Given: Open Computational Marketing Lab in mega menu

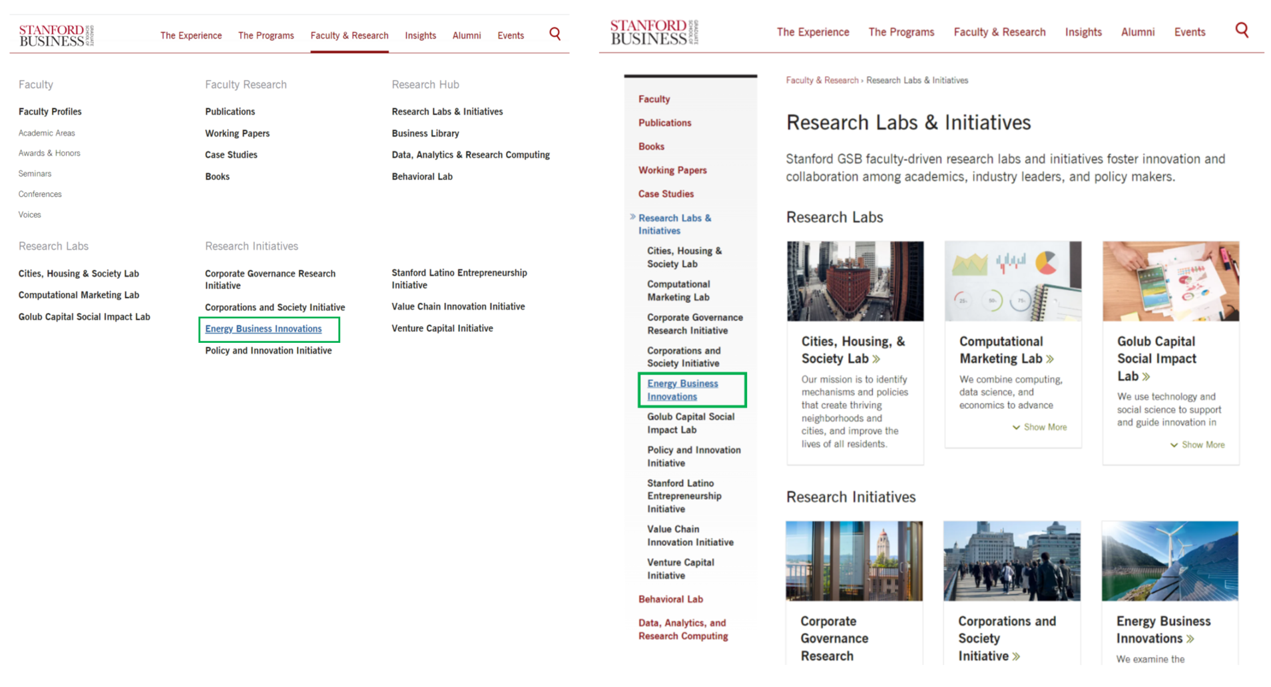Looking at the screenshot, I should (79, 295).
